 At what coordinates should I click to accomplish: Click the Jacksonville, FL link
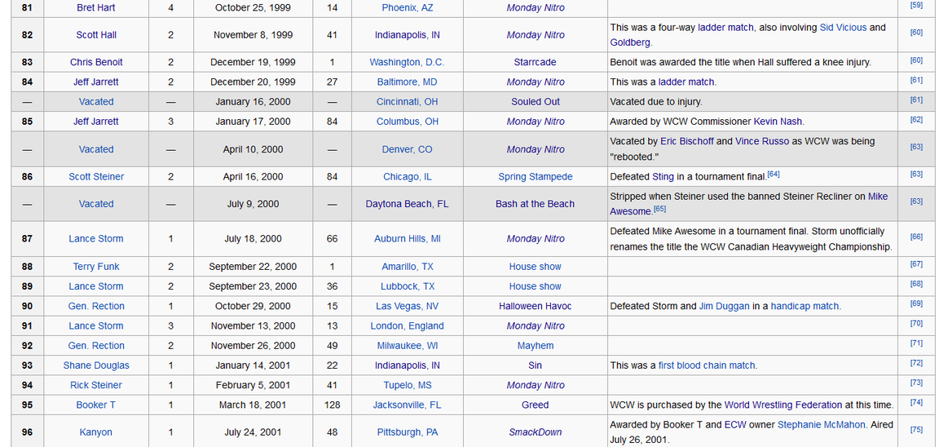408,405
